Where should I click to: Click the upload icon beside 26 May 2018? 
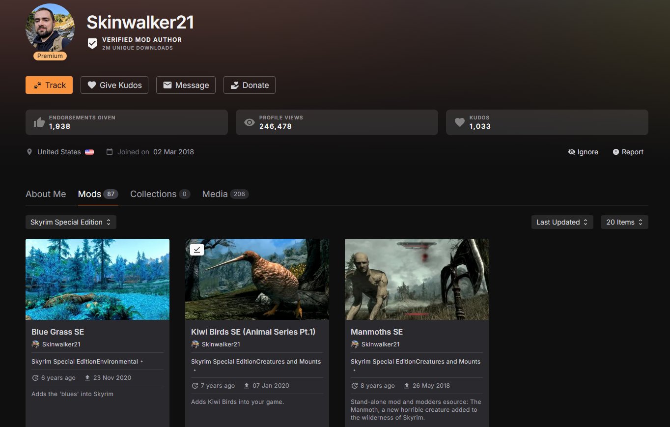click(x=407, y=386)
